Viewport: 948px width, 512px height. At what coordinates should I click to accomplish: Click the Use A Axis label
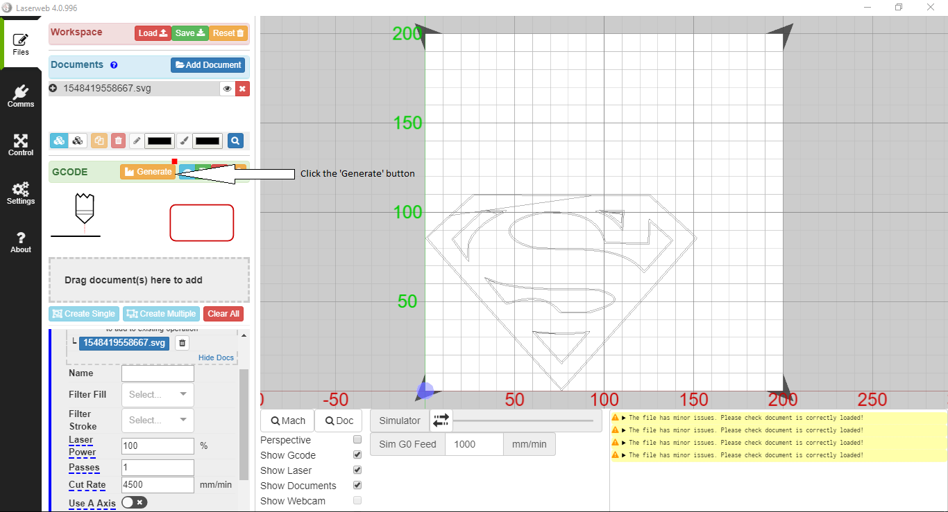point(92,504)
